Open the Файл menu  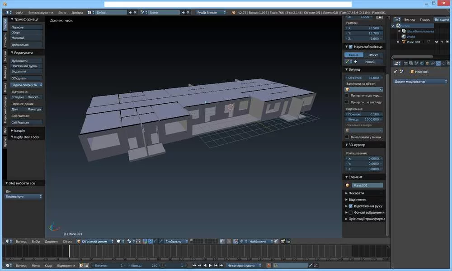coord(19,13)
